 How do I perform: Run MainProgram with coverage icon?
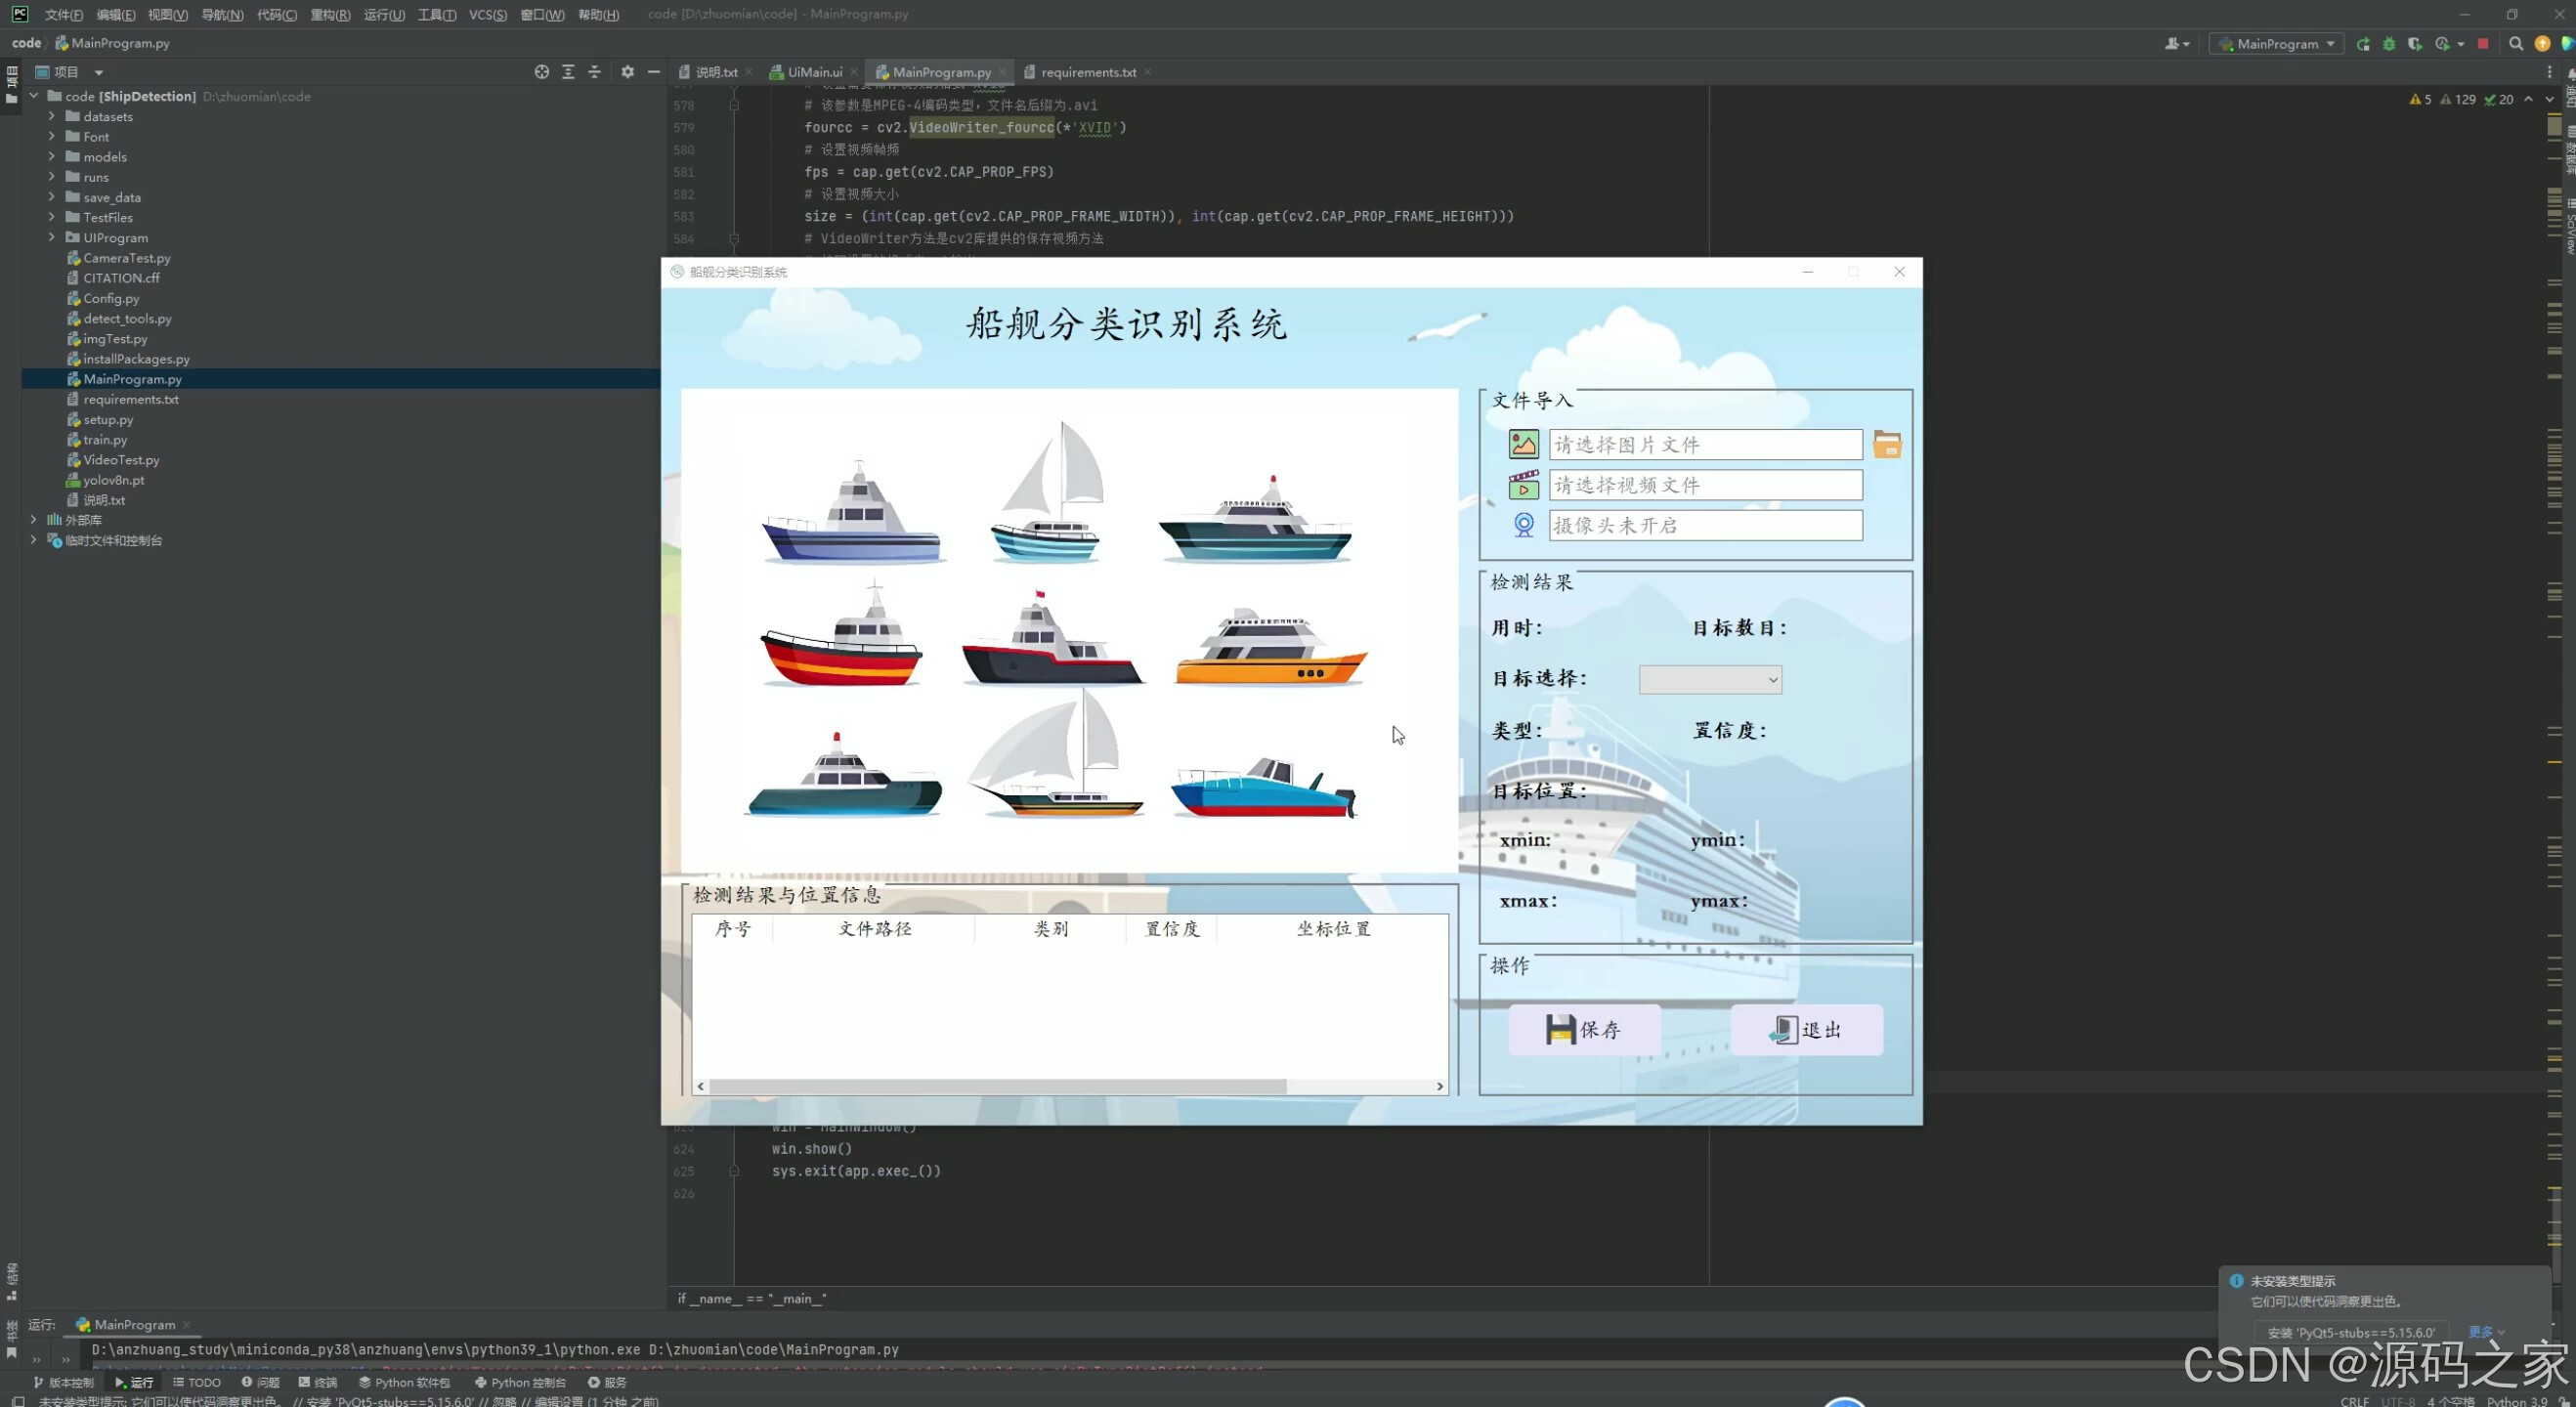[2415, 44]
